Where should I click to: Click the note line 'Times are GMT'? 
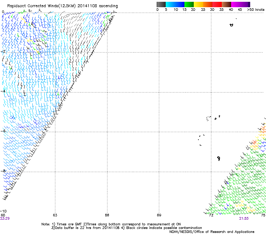(x=69, y=224)
